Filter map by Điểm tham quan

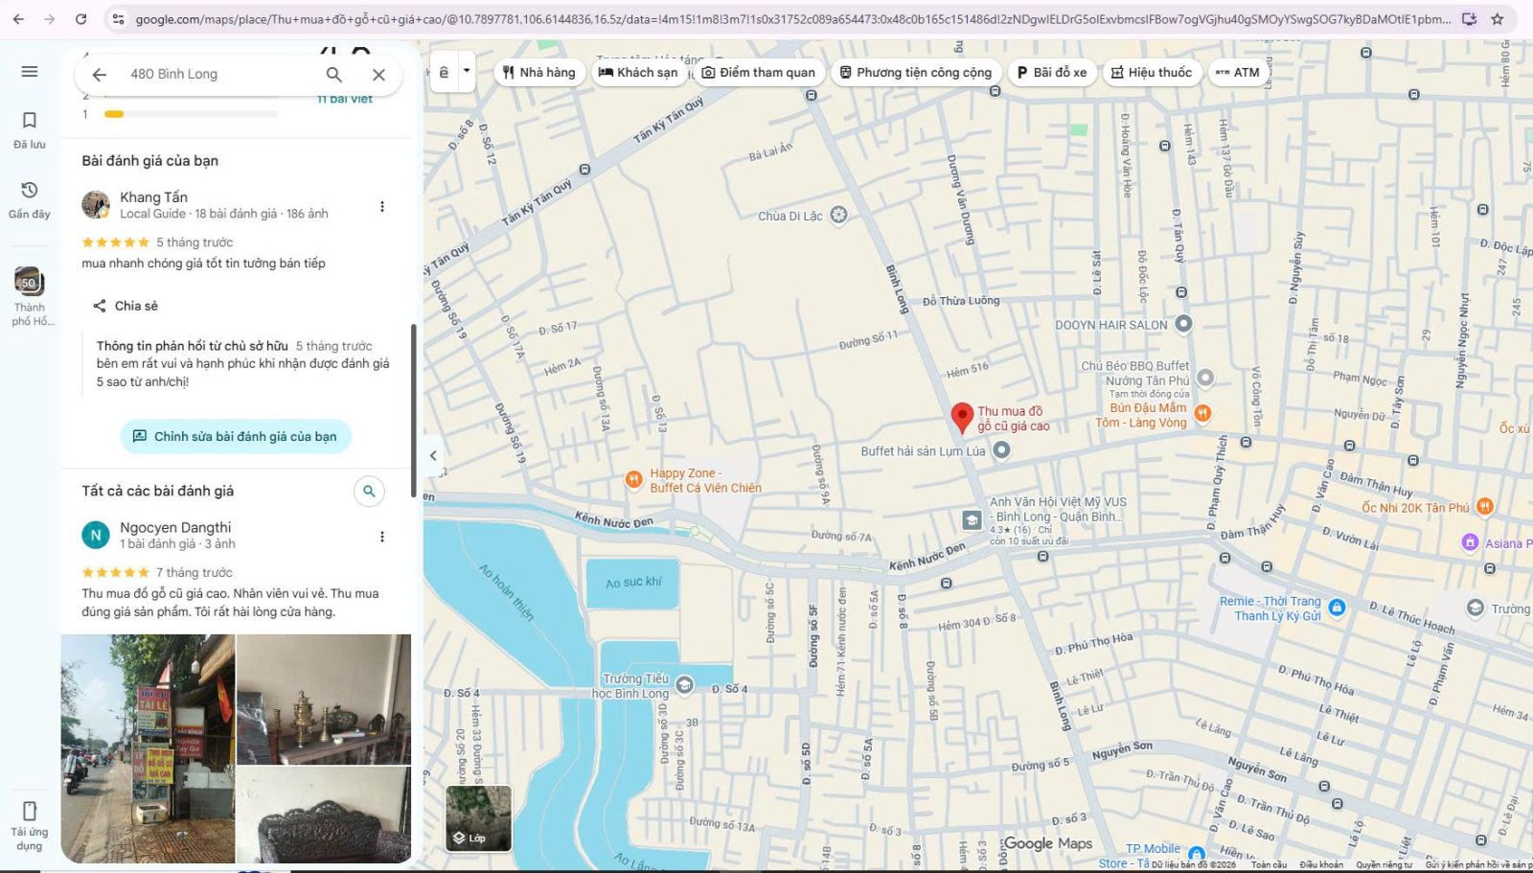tap(758, 72)
